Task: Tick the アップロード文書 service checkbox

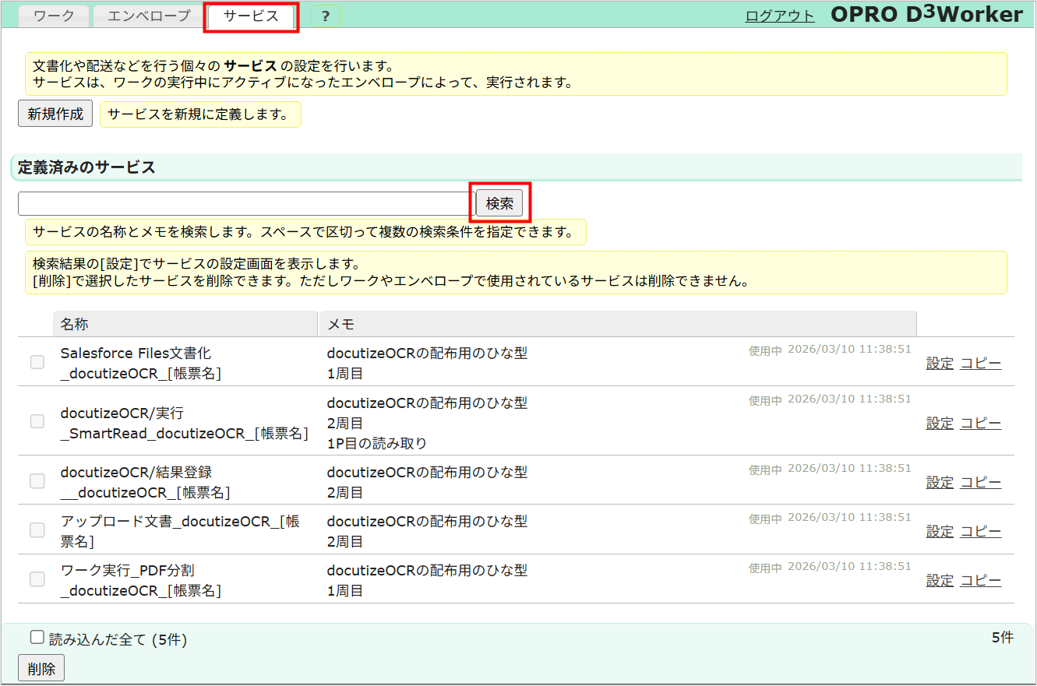Action: point(37,529)
